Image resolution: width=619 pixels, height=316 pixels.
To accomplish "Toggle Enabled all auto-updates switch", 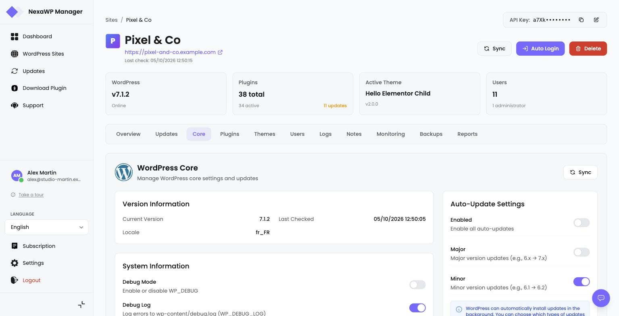I will (581, 223).
